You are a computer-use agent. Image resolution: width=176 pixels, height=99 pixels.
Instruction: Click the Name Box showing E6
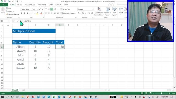4,21
